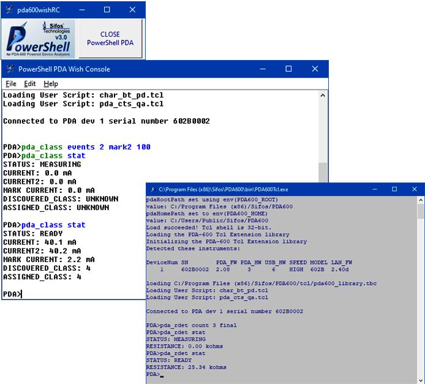Open the Edit menu in Wish Console

30,84
